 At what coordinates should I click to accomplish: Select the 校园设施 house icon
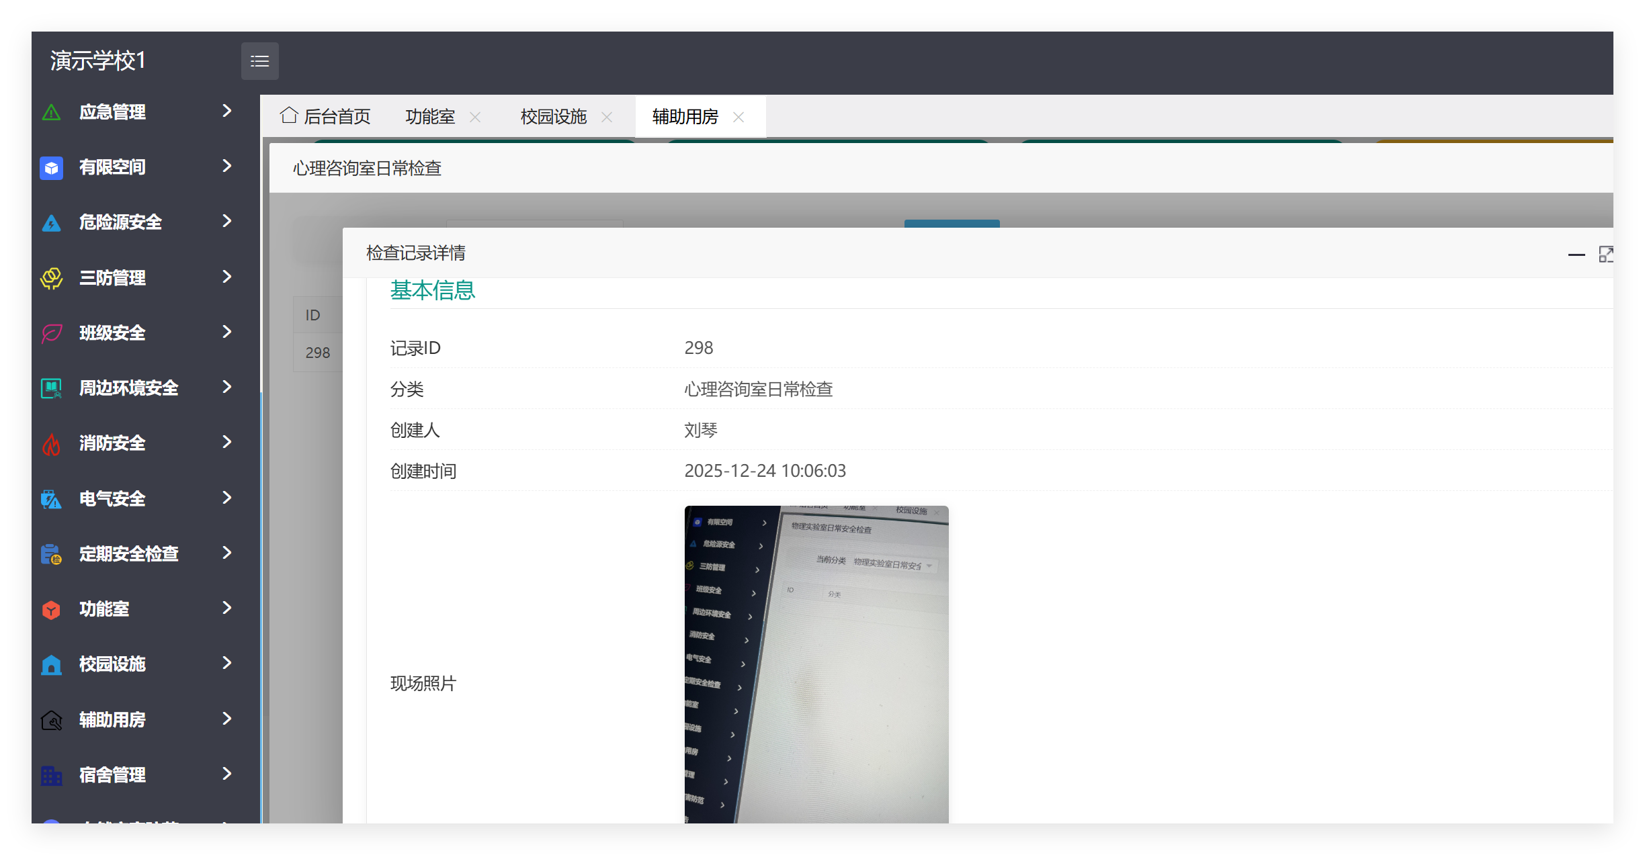coord(51,664)
